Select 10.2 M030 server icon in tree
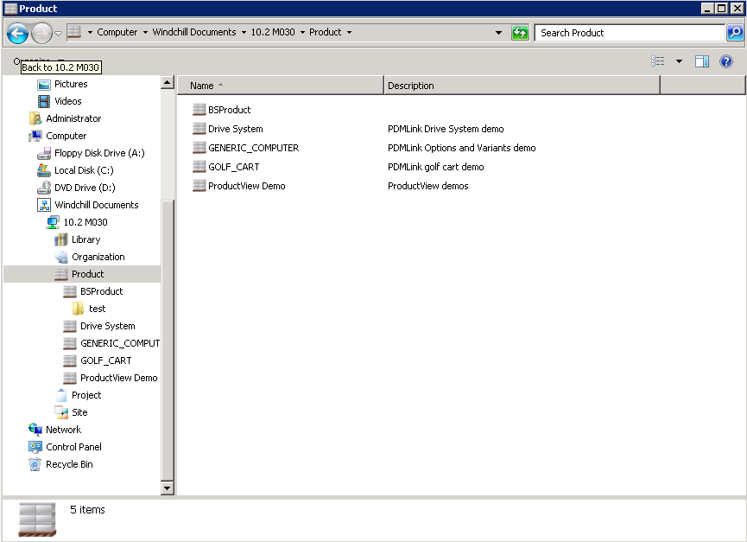Image resolution: width=747 pixels, height=542 pixels. point(53,222)
